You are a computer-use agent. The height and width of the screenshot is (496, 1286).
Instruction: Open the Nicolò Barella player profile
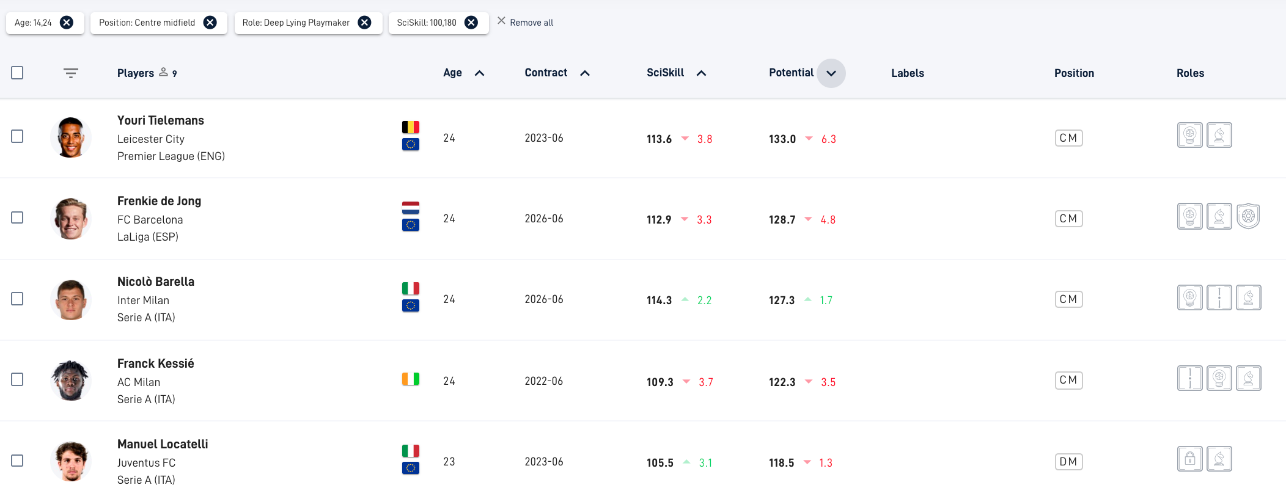[x=156, y=282]
